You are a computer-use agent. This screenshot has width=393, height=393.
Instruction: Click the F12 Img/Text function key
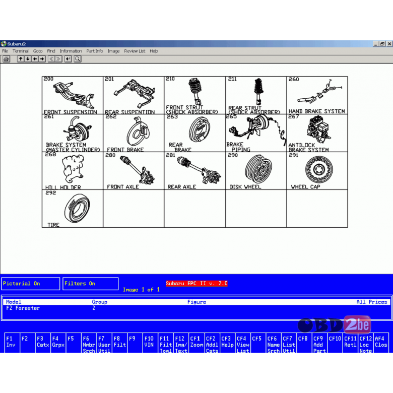(x=181, y=343)
